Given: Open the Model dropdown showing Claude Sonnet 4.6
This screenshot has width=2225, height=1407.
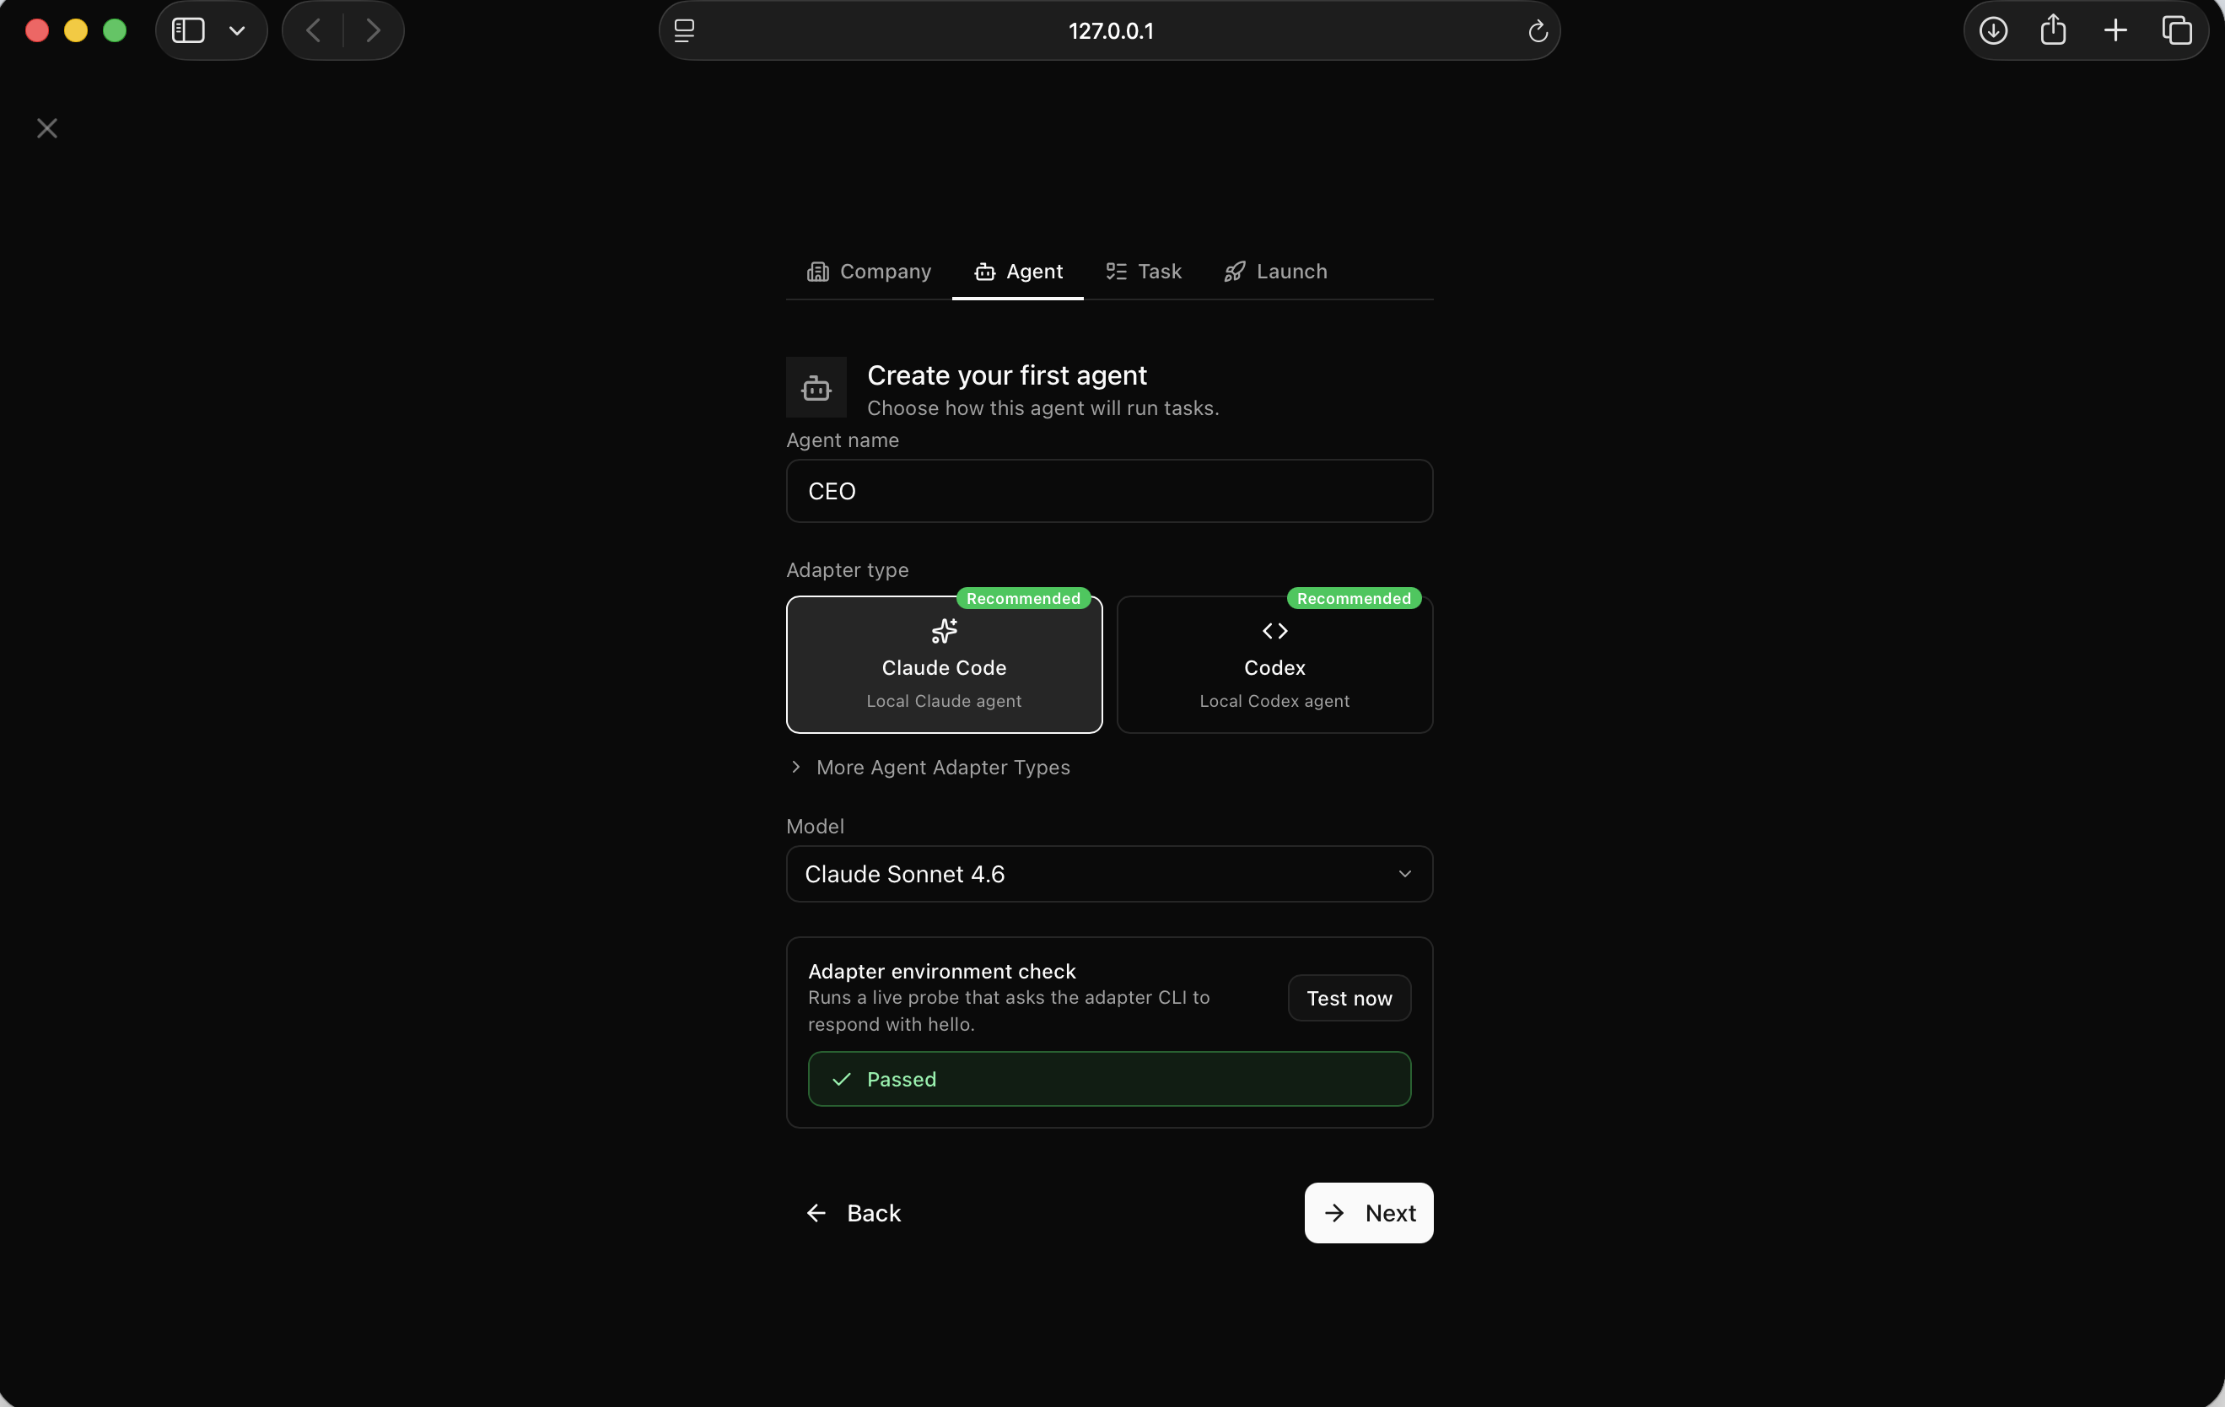Looking at the screenshot, I should (x=1108, y=874).
